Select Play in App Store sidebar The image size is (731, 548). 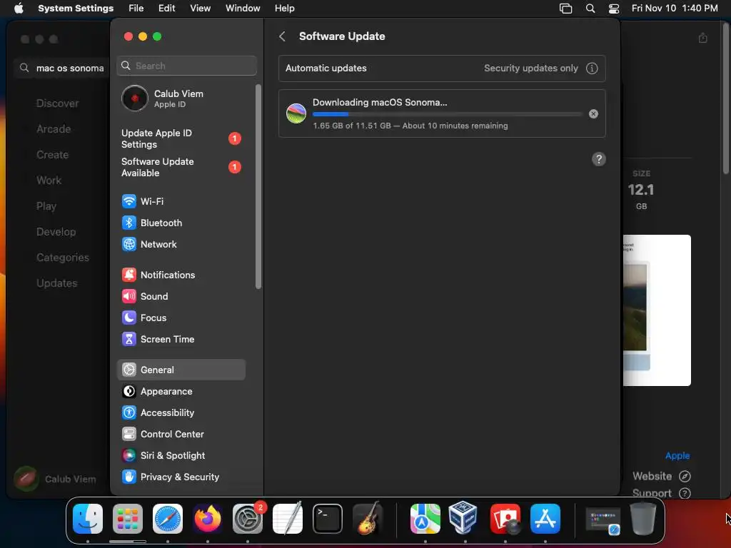coord(46,206)
